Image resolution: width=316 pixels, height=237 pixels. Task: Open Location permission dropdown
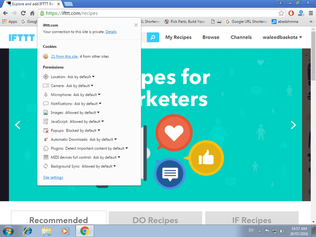[x=81, y=77]
